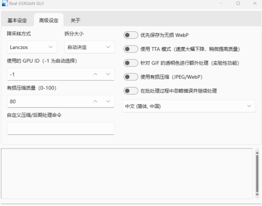The width and height of the screenshot is (262, 206).
Task: Click the 有损压缩质量 (0-100) label
Action: [32, 88]
